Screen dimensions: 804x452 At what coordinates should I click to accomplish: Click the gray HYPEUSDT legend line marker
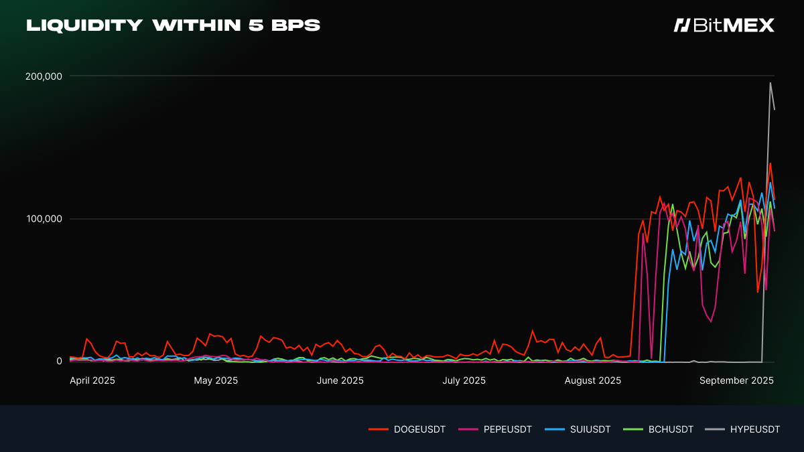[x=715, y=429]
